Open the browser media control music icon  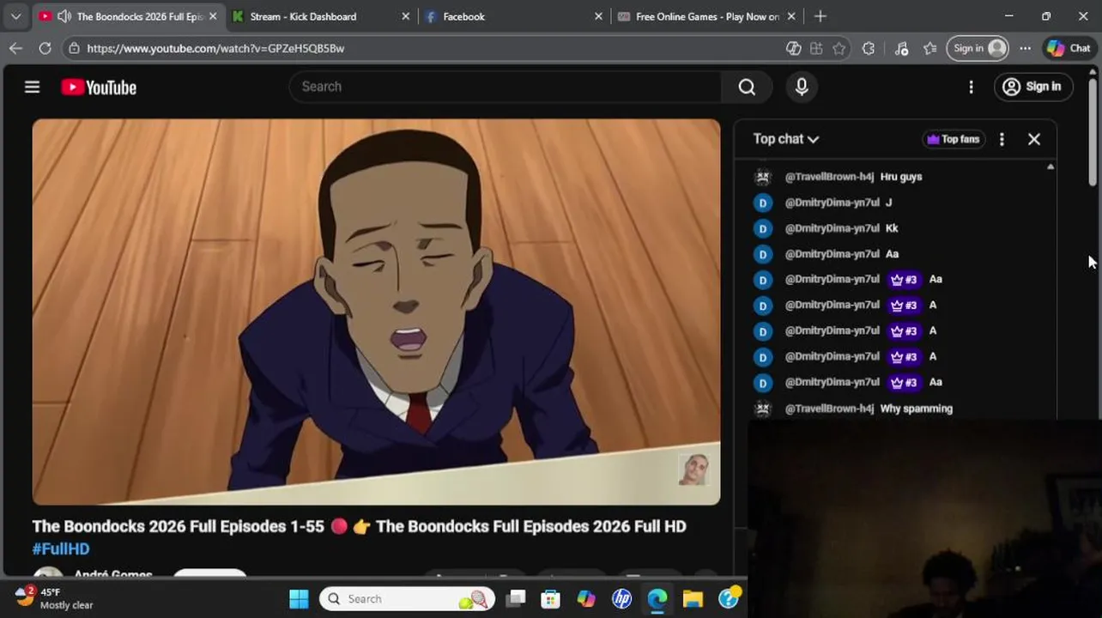tap(901, 49)
